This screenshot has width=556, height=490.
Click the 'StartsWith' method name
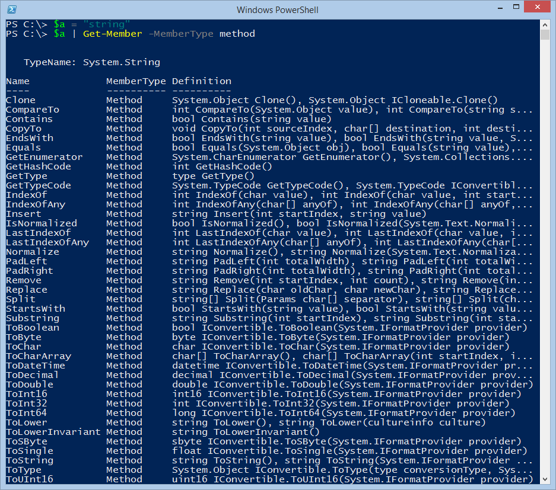[36, 309]
